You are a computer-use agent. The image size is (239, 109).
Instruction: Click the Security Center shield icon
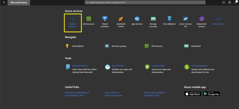[x=147, y=67]
